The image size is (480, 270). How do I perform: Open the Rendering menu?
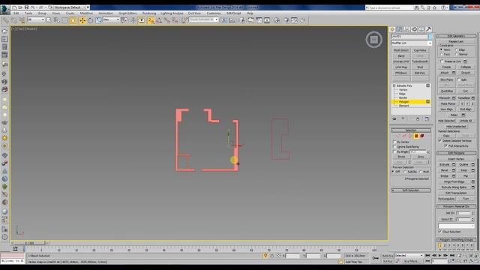(x=149, y=13)
